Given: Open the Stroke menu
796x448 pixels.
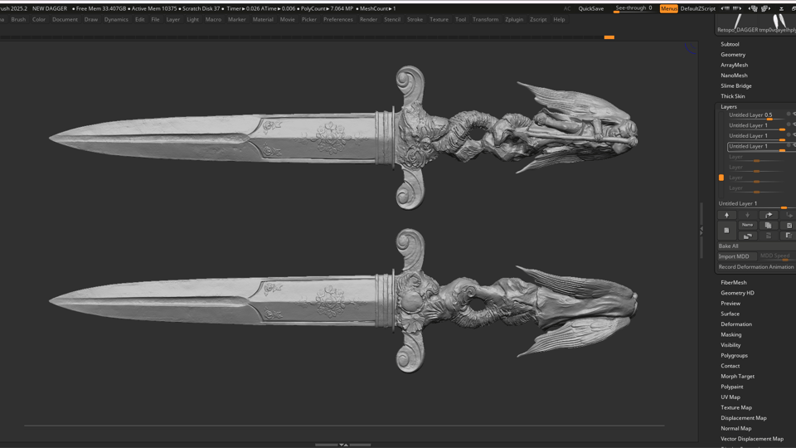Looking at the screenshot, I should [415, 19].
